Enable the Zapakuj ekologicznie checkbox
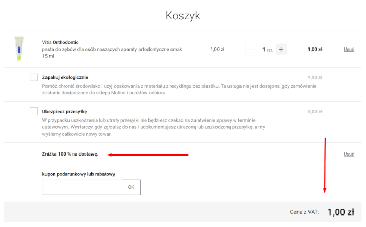 coord(34,77)
